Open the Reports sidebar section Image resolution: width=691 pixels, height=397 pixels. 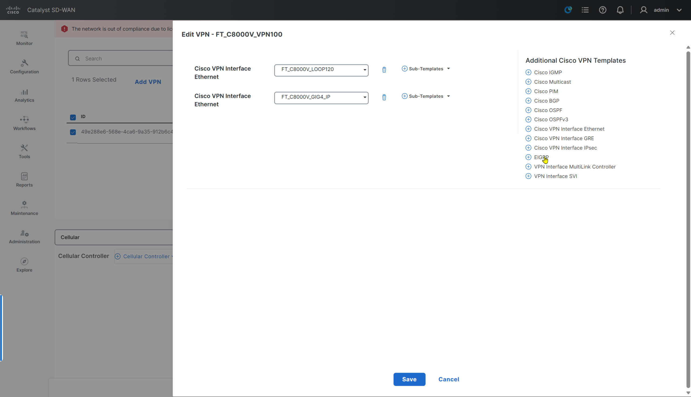(24, 180)
